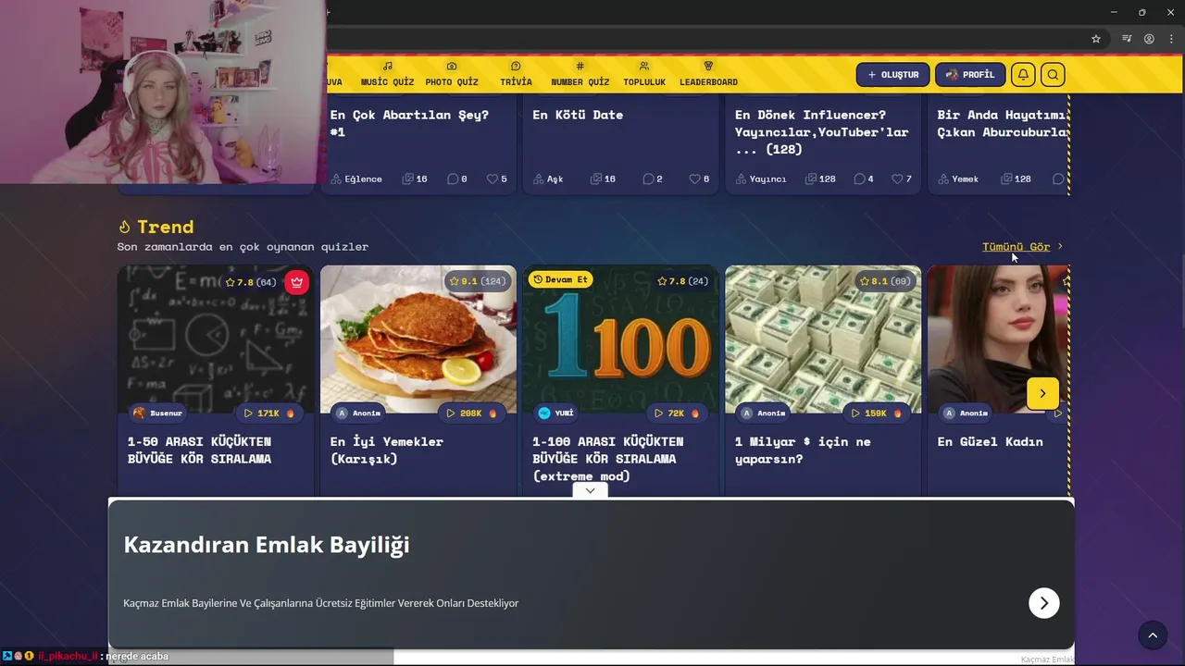Open the Leaderboard tab

coord(708,74)
